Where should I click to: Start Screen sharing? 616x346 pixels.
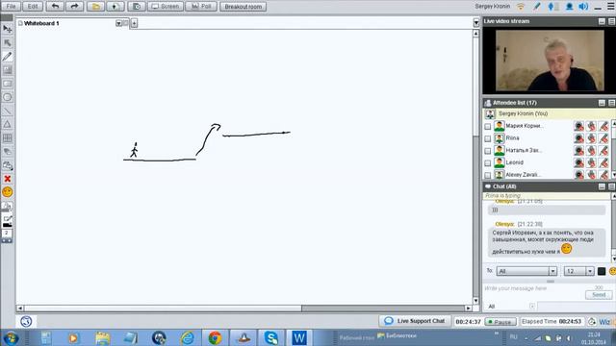click(x=166, y=7)
